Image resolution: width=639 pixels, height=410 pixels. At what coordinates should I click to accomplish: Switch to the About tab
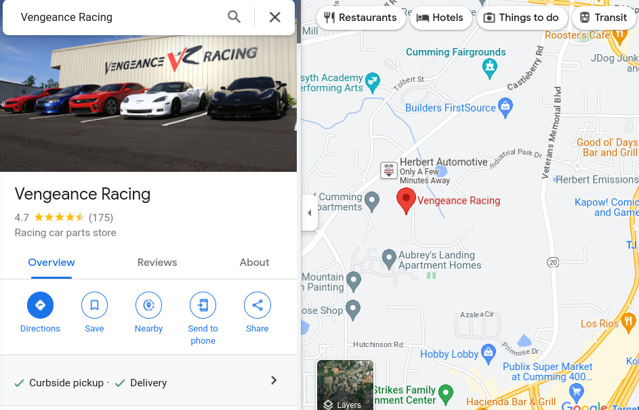click(254, 263)
